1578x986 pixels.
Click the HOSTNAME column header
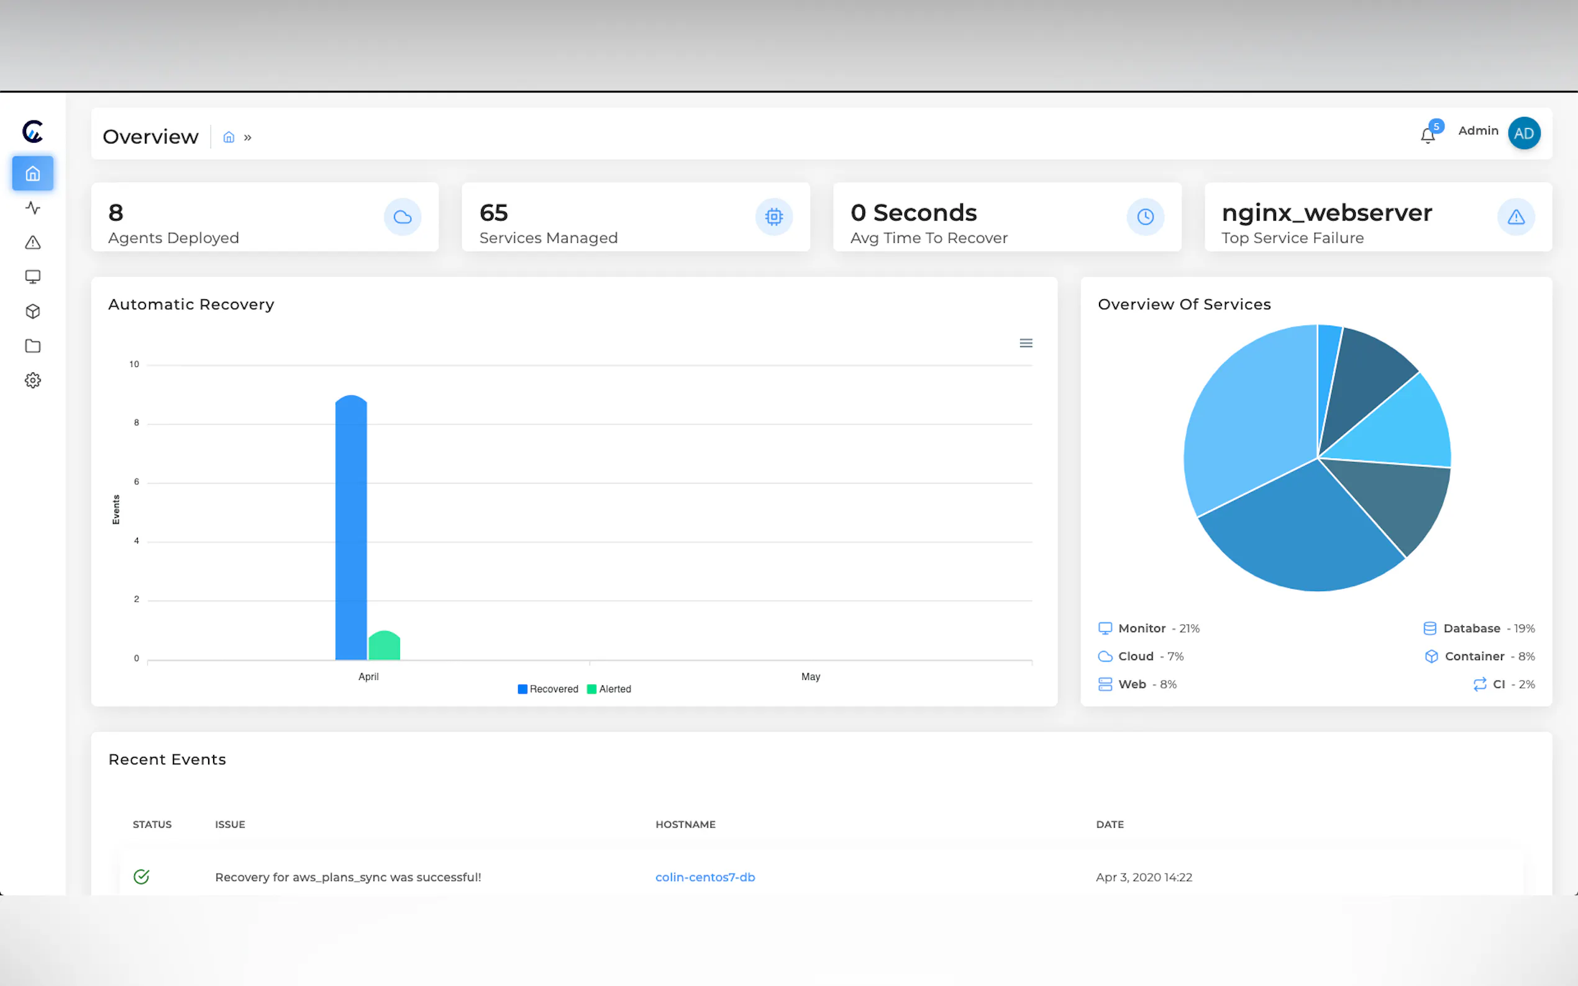point(686,825)
